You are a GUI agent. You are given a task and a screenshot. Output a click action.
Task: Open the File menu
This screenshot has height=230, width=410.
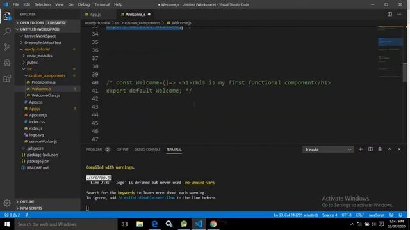tap(15, 4)
